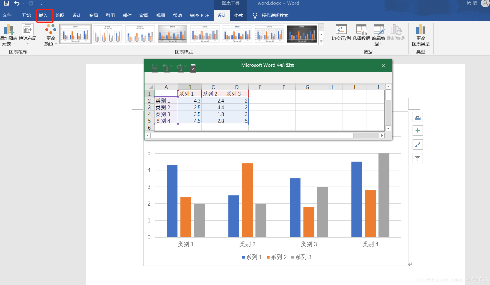
Task: Select cell with value 4.4
Action: point(213,107)
